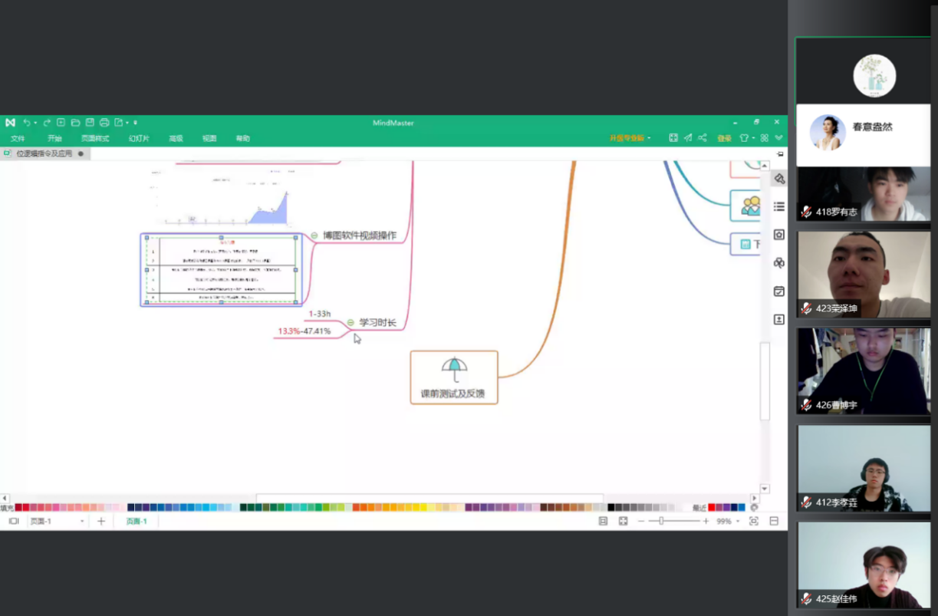
Task: Click the Save icon in quick access toolbar
Action: pyautogui.click(x=90, y=123)
